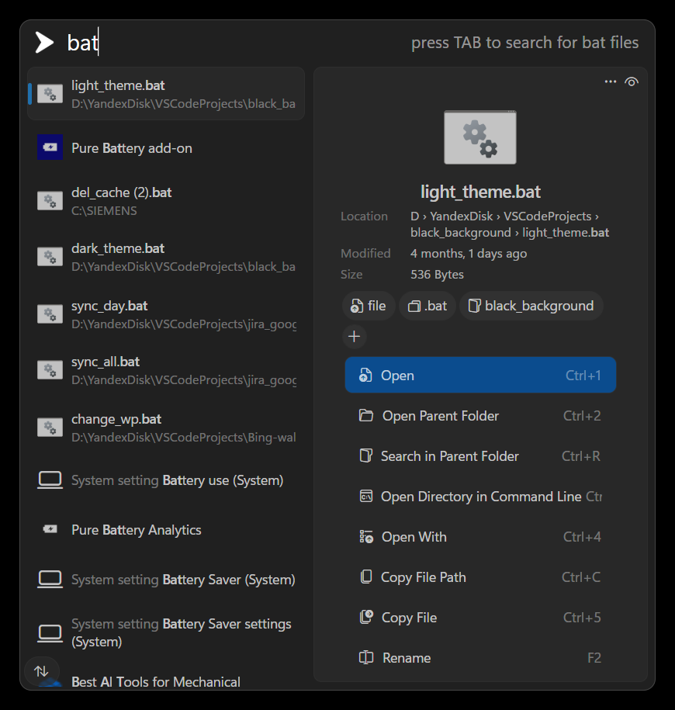This screenshot has width=675, height=710.
Task: Select Search in Parent Folder
Action: [x=480, y=456]
